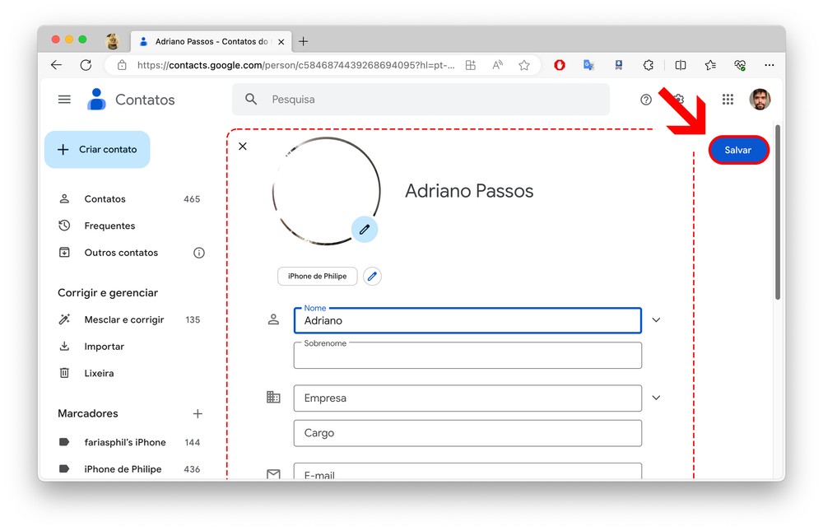Open the Google apps grid
The height and width of the screenshot is (531, 823).
point(728,100)
